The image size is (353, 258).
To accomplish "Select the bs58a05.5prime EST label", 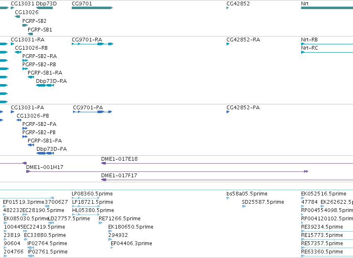I will tap(247, 194).
